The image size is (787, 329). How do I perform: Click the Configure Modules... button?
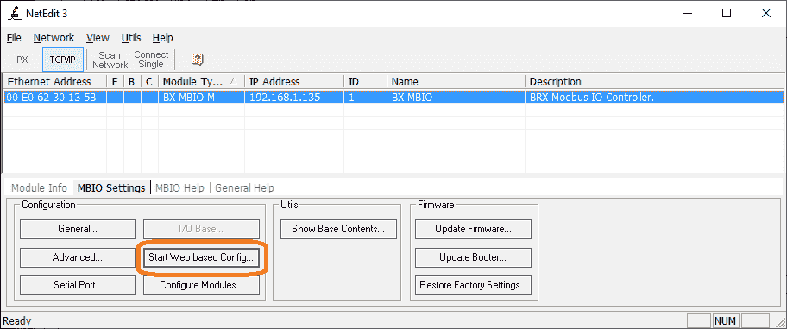tap(201, 285)
